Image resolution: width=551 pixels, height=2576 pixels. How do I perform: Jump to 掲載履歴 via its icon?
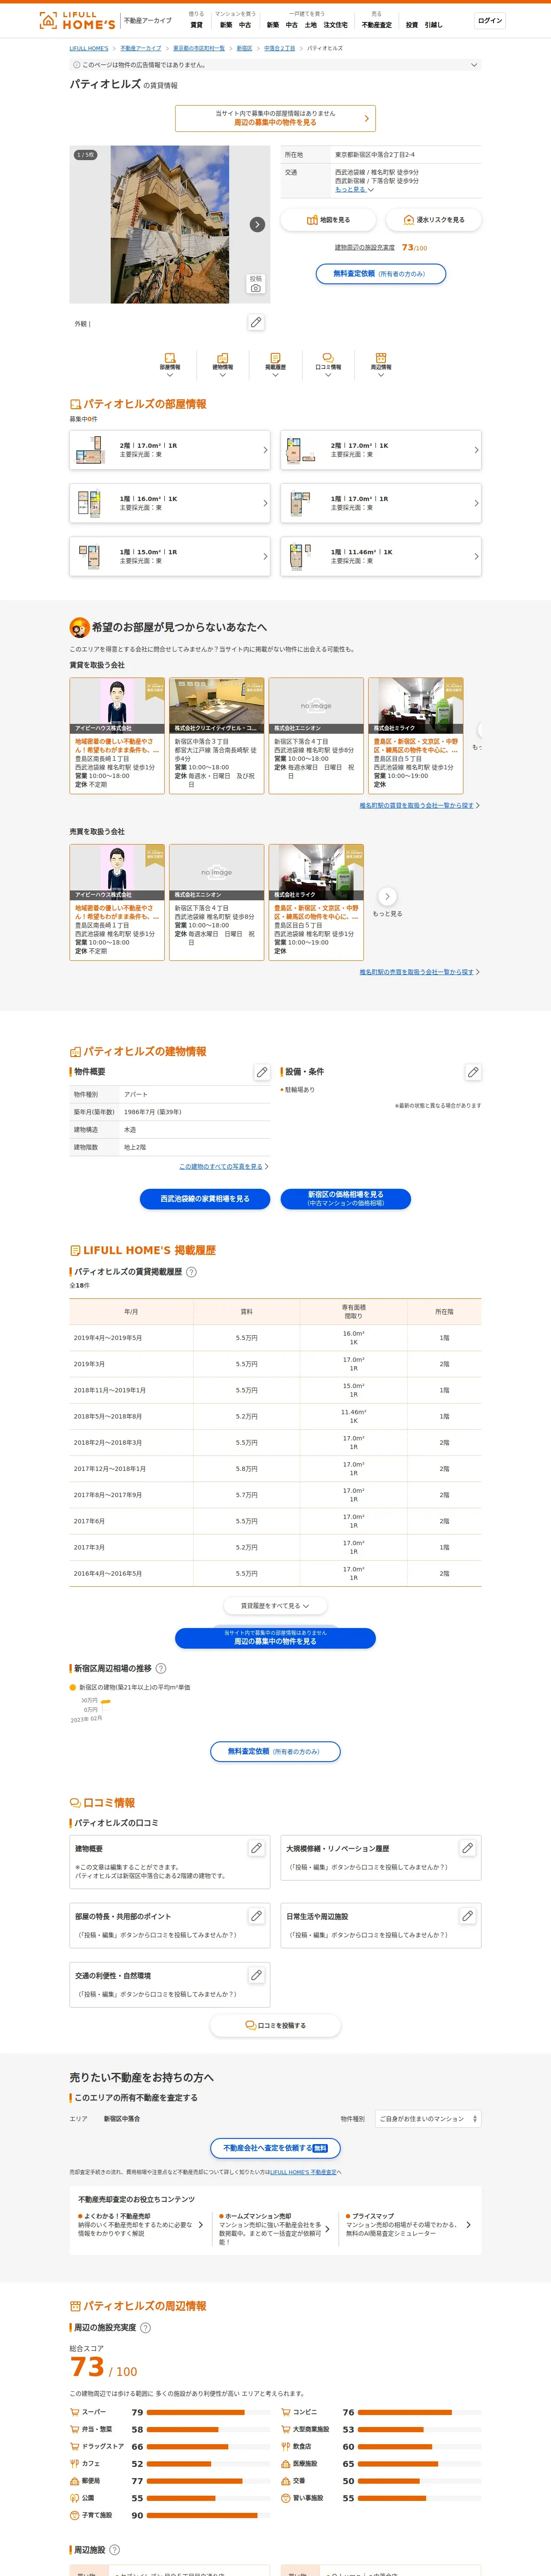coord(275,364)
